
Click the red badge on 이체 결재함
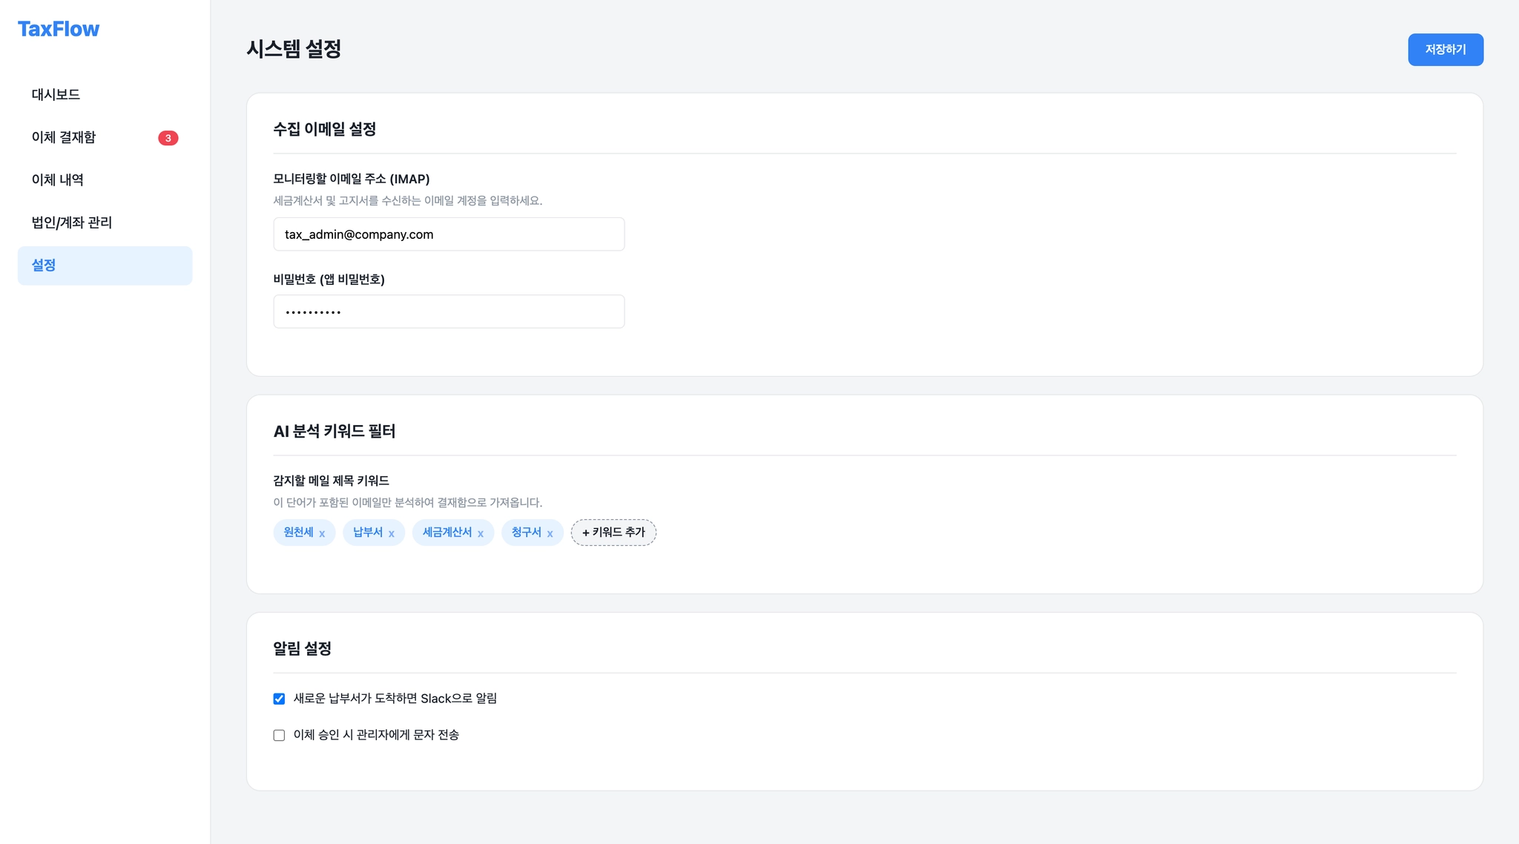tap(168, 138)
